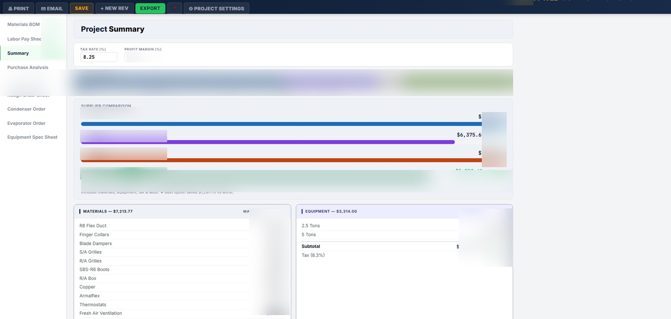Select the R/A Box row
Viewport: 671px width, 319px height.
(182, 278)
